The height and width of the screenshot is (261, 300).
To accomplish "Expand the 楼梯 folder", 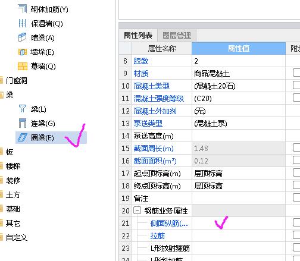I will pyautogui.click(x=2, y=166).
